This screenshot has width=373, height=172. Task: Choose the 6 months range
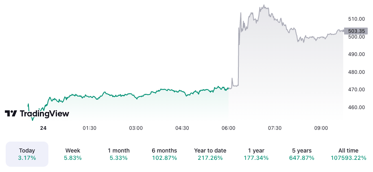tap(164, 154)
